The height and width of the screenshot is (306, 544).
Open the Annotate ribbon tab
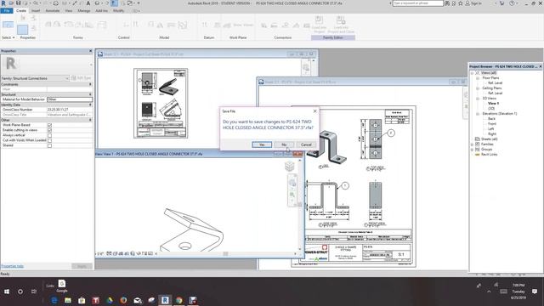coord(53,11)
